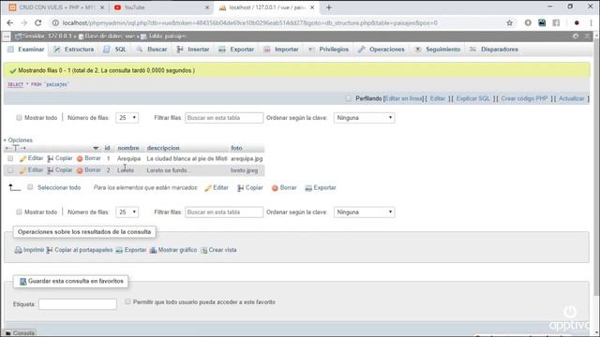The height and width of the screenshot is (337, 600).
Task: Click Copiar icon for Arequipa row
Action: [50, 158]
